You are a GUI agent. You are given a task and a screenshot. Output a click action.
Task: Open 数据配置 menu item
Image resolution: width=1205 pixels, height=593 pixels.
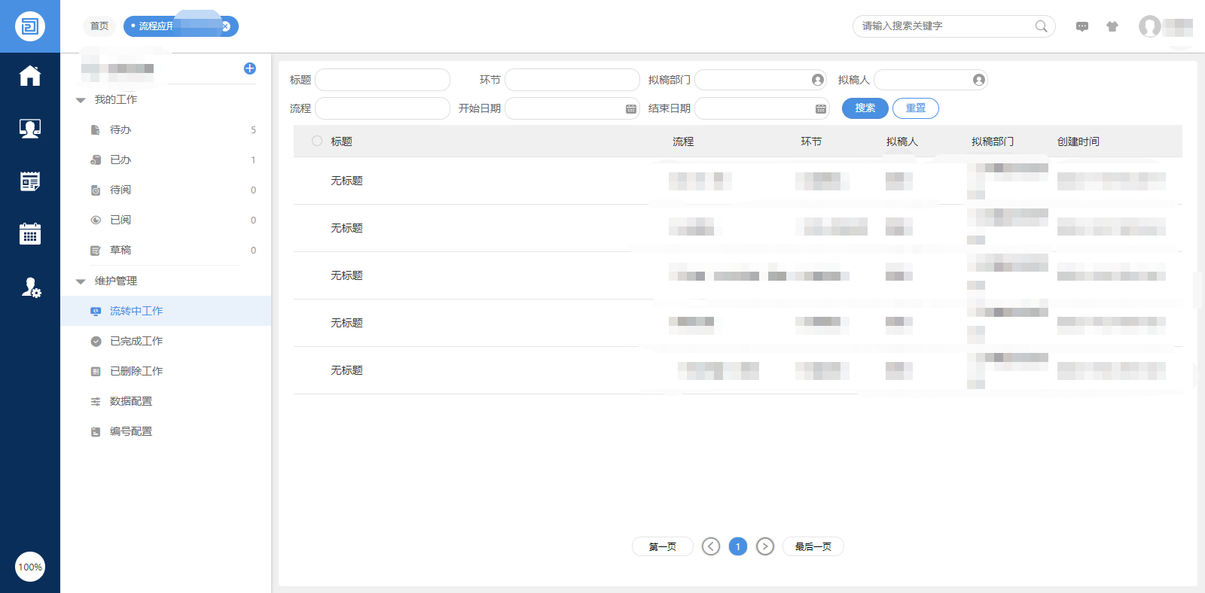pos(166,401)
